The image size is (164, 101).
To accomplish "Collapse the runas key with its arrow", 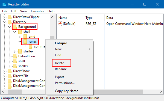I will 20,41.
